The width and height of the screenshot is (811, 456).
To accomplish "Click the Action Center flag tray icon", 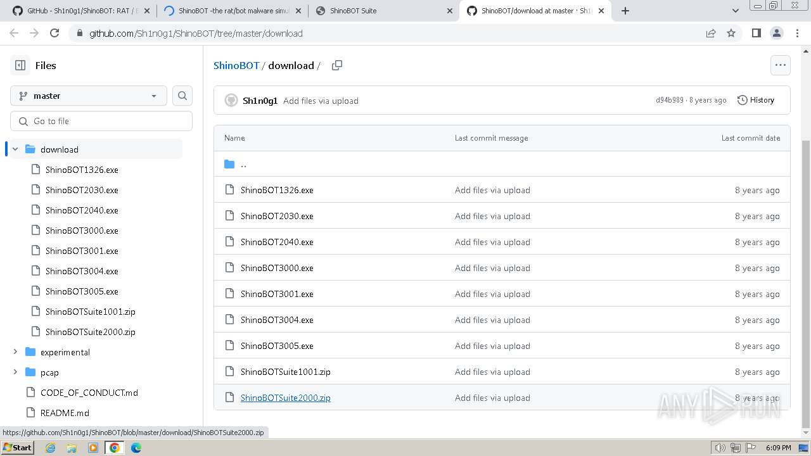I will [750, 448].
